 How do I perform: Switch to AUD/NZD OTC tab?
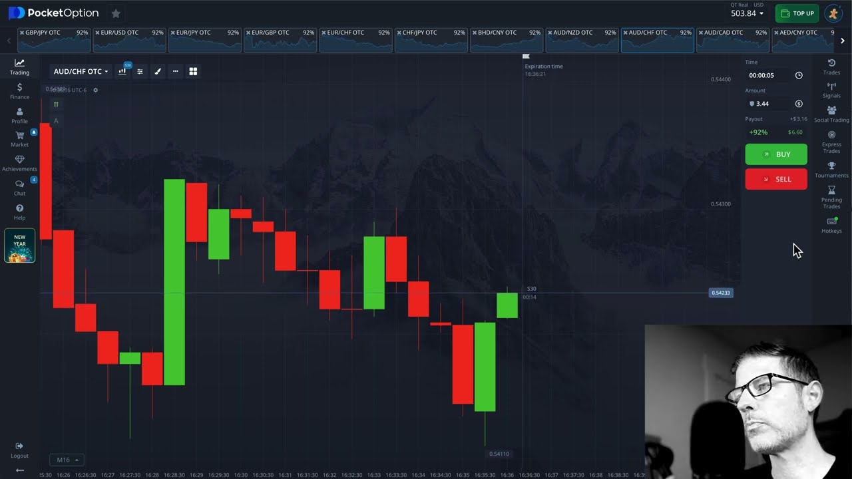tap(582, 40)
